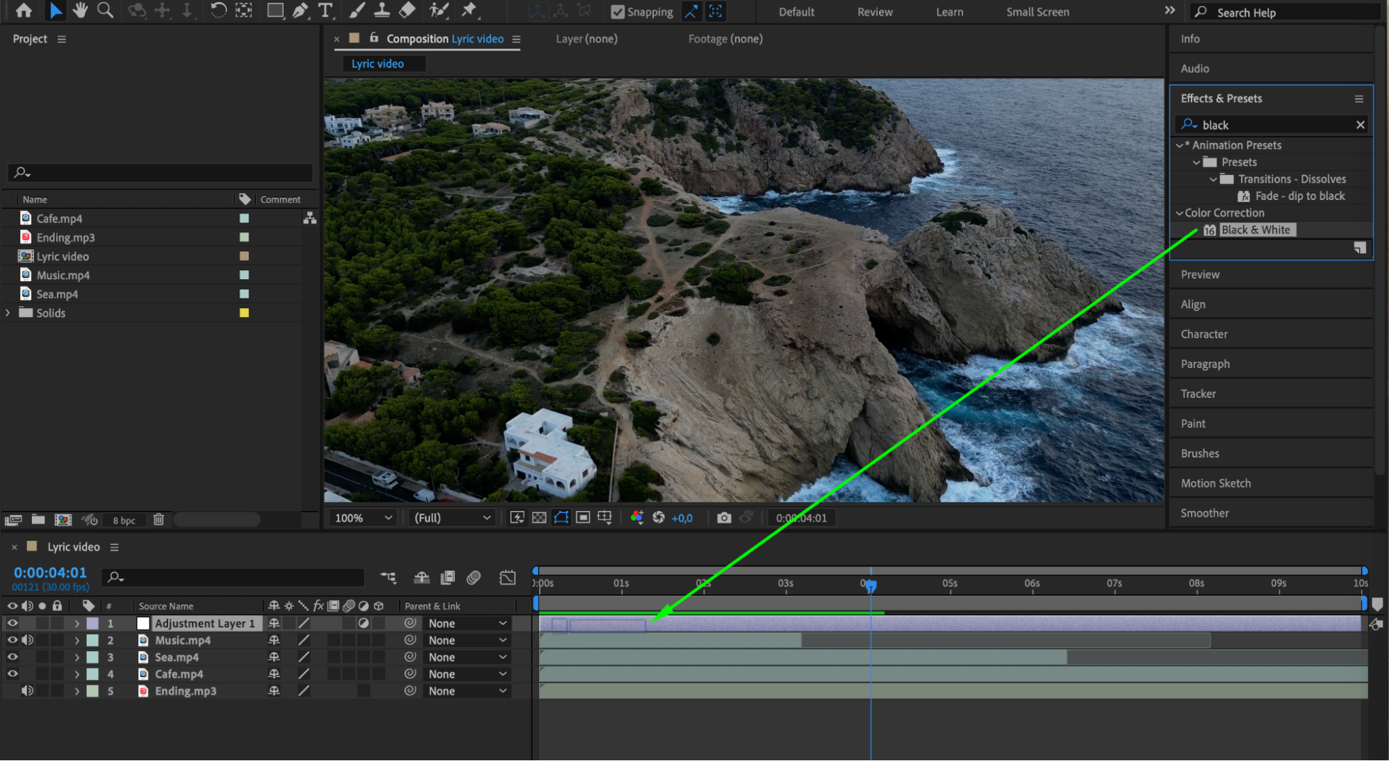Select the Type tool

(324, 10)
